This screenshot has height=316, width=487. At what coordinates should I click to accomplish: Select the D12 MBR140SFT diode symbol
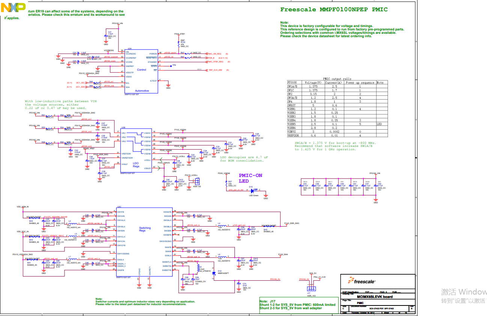click(213, 273)
